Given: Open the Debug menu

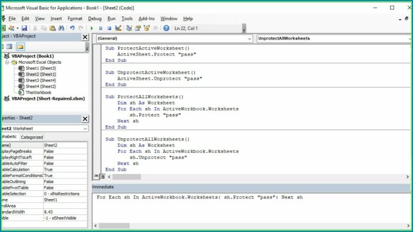Looking at the screenshot, I should pos(94,18).
